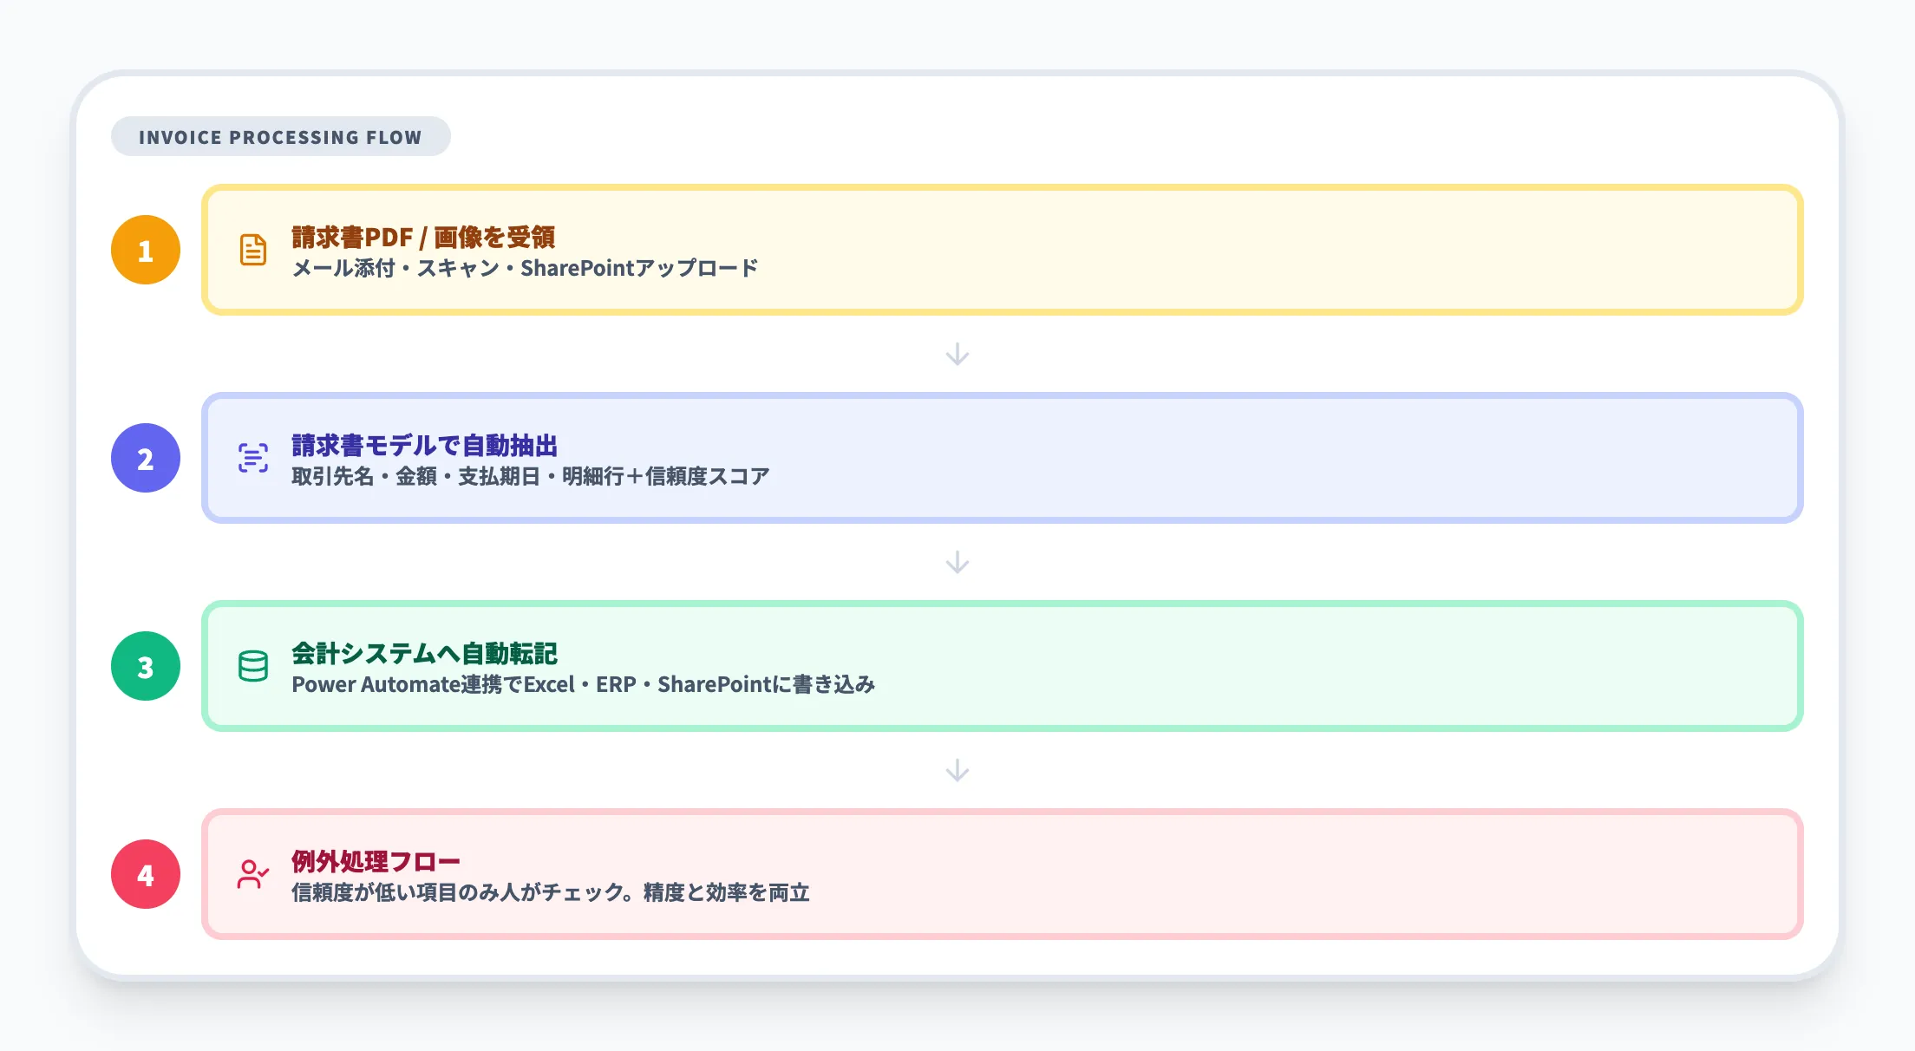Open the 請求書PDF / 画像を受領 card
The height and width of the screenshot is (1051, 1915).
point(1001,249)
